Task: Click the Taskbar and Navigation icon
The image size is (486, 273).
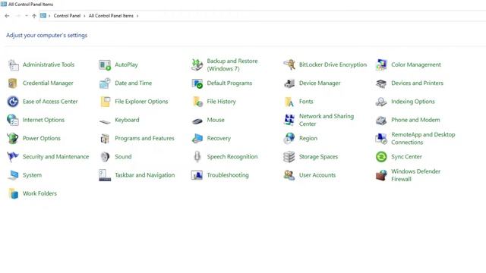Action: tap(105, 175)
